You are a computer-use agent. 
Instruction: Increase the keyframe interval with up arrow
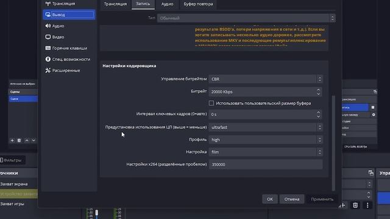pyautogui.click(x=318, y=112)
